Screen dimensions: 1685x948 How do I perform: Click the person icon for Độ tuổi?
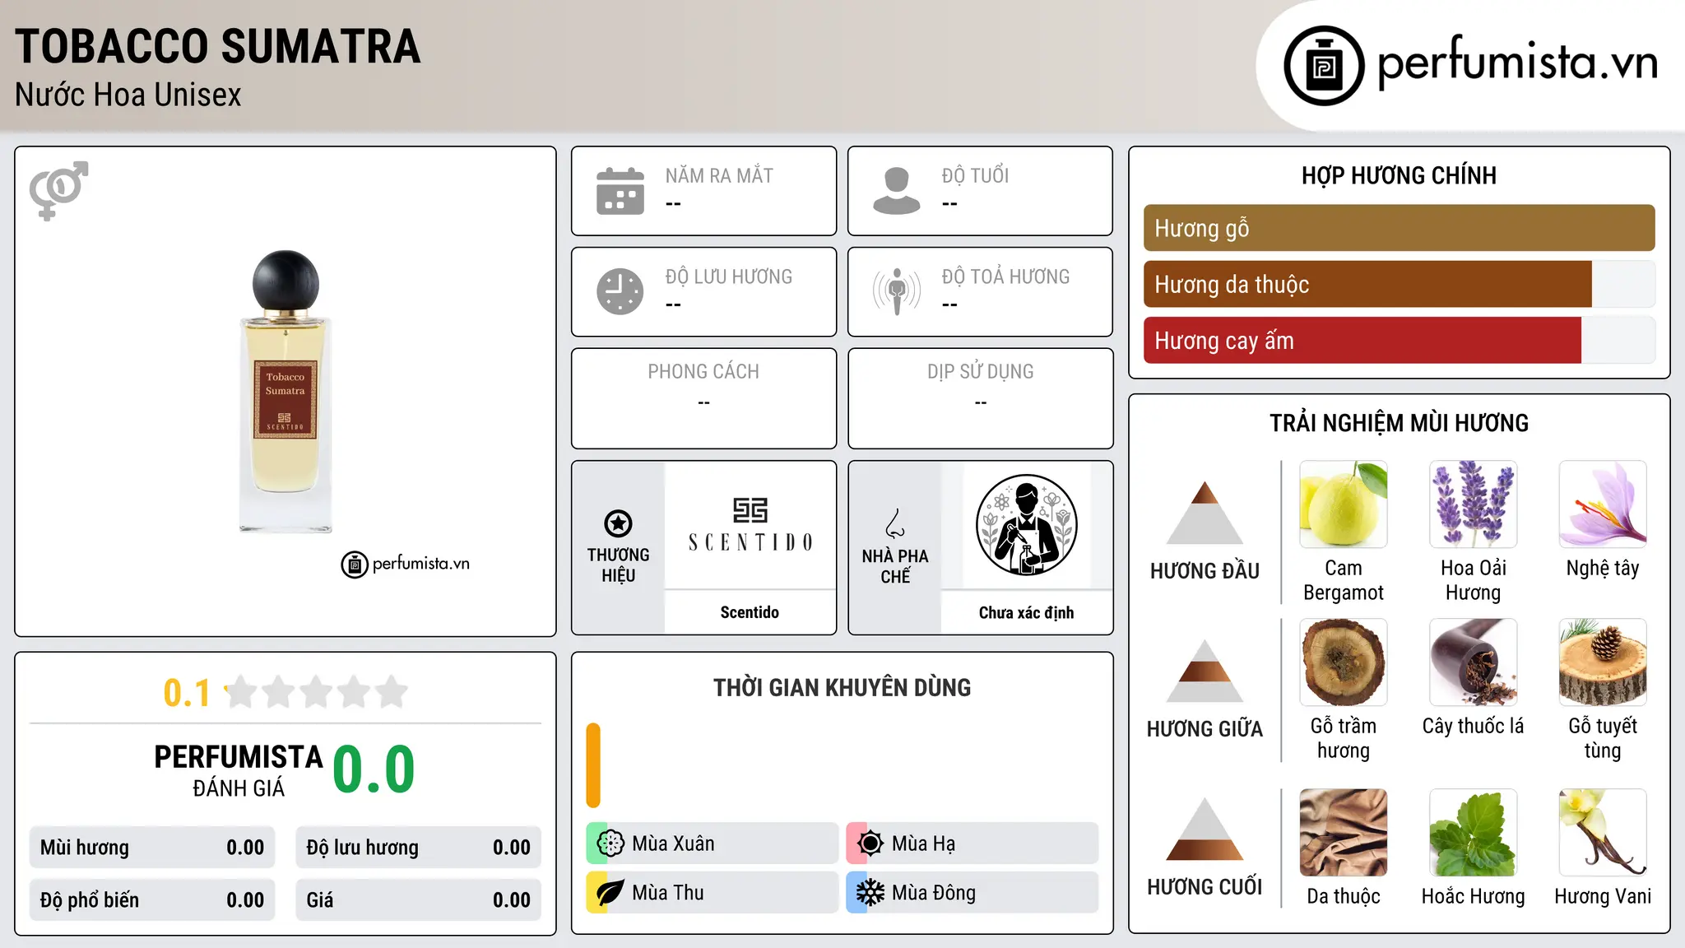coord(897,191)
